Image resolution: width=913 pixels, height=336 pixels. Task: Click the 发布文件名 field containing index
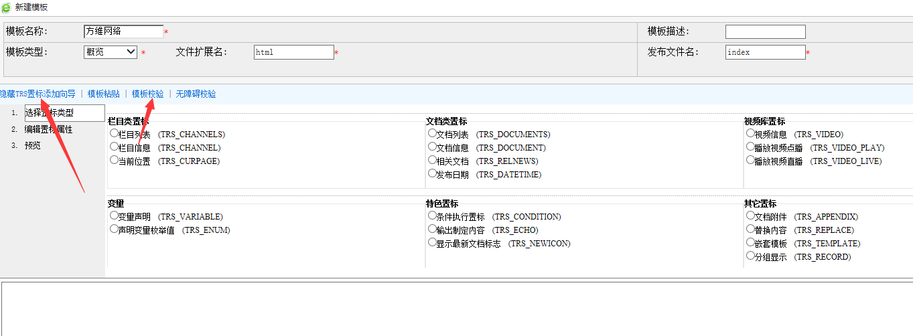point(765,52)
